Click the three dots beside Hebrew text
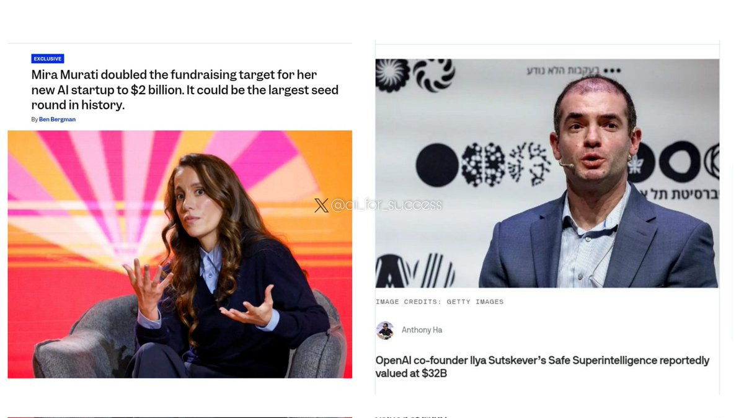 612,71
